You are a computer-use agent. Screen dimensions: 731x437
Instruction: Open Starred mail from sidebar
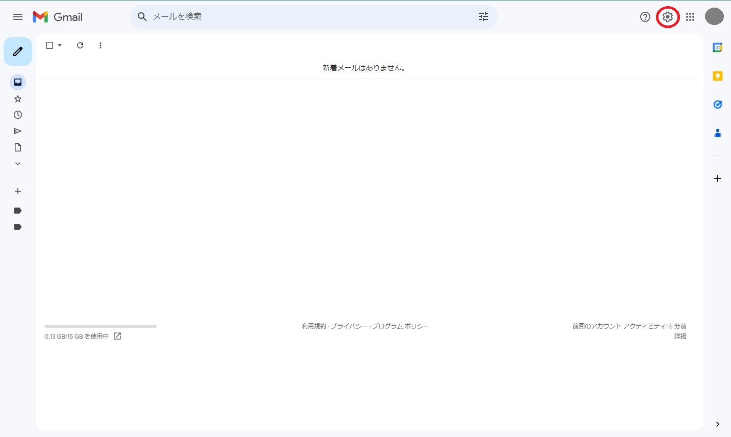[x=18, y=98]
